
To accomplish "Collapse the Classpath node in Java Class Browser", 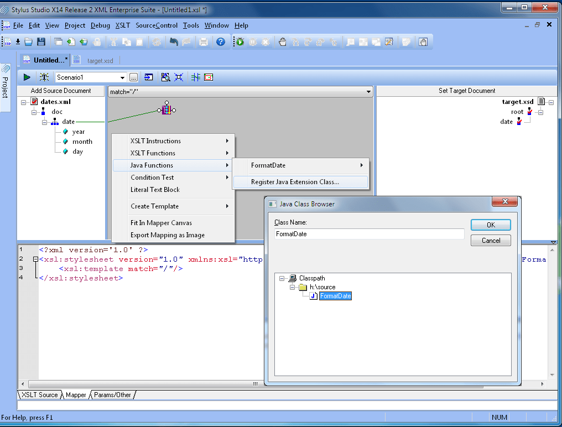I will pos(282,278).
